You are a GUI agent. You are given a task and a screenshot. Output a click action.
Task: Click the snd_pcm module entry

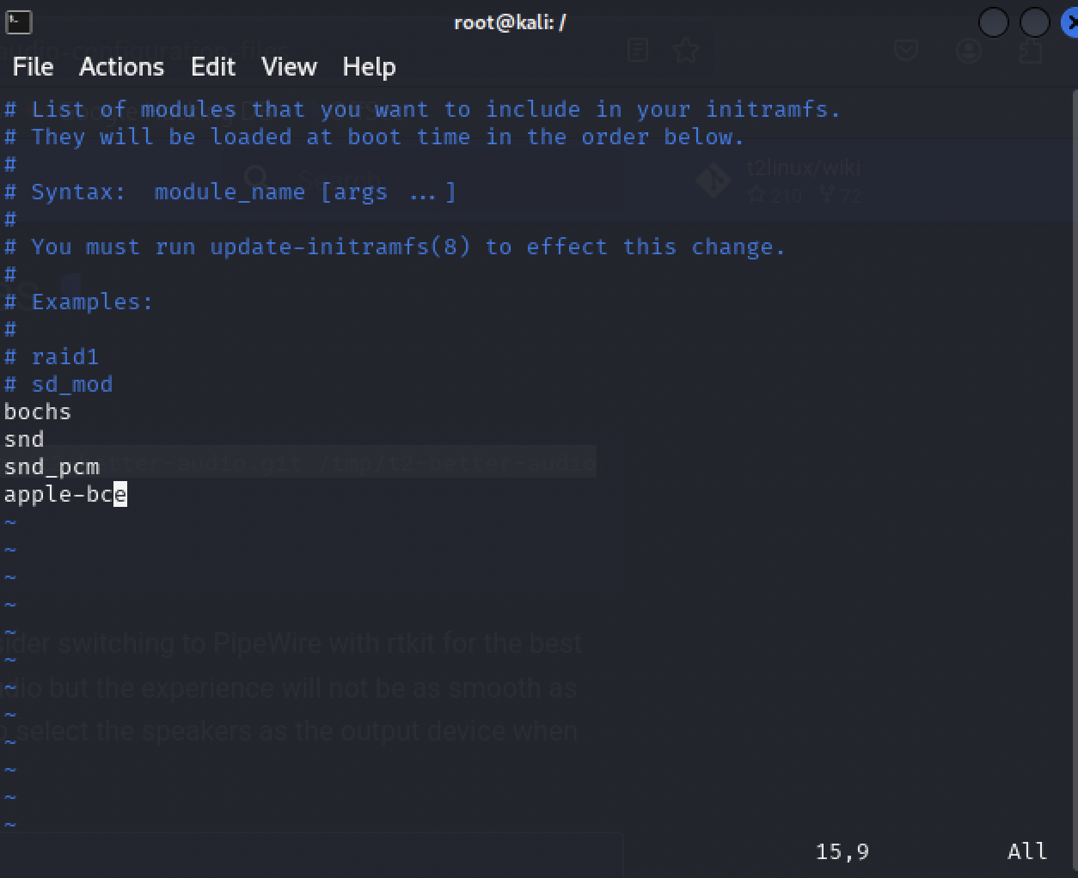(x=52, y=467)
